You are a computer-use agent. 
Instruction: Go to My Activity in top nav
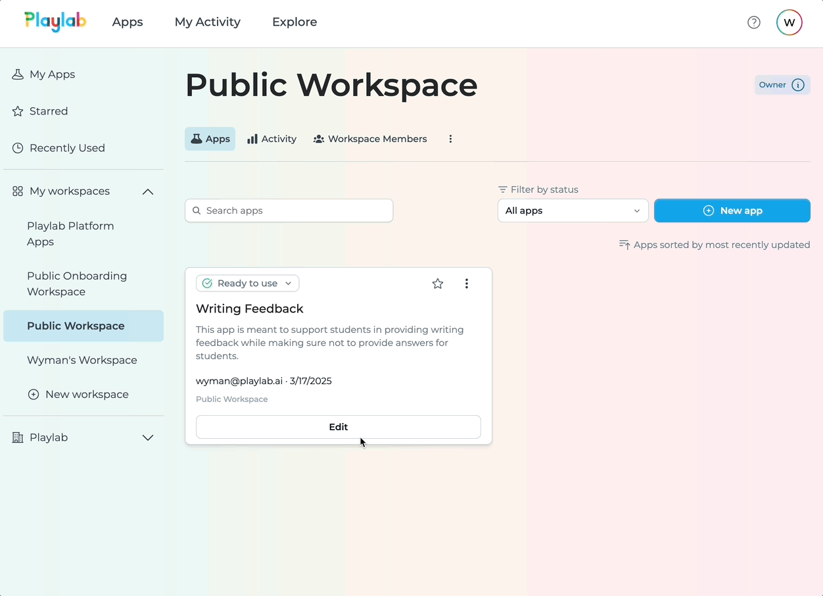(x=208, y=22)
